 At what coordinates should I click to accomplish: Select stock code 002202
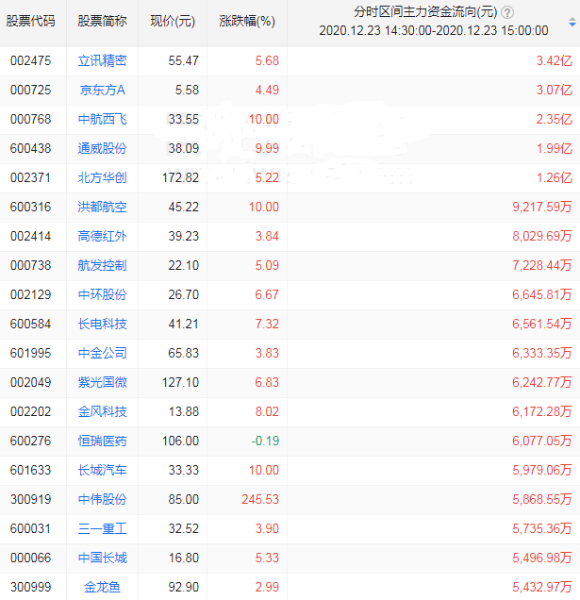point(30,411)
